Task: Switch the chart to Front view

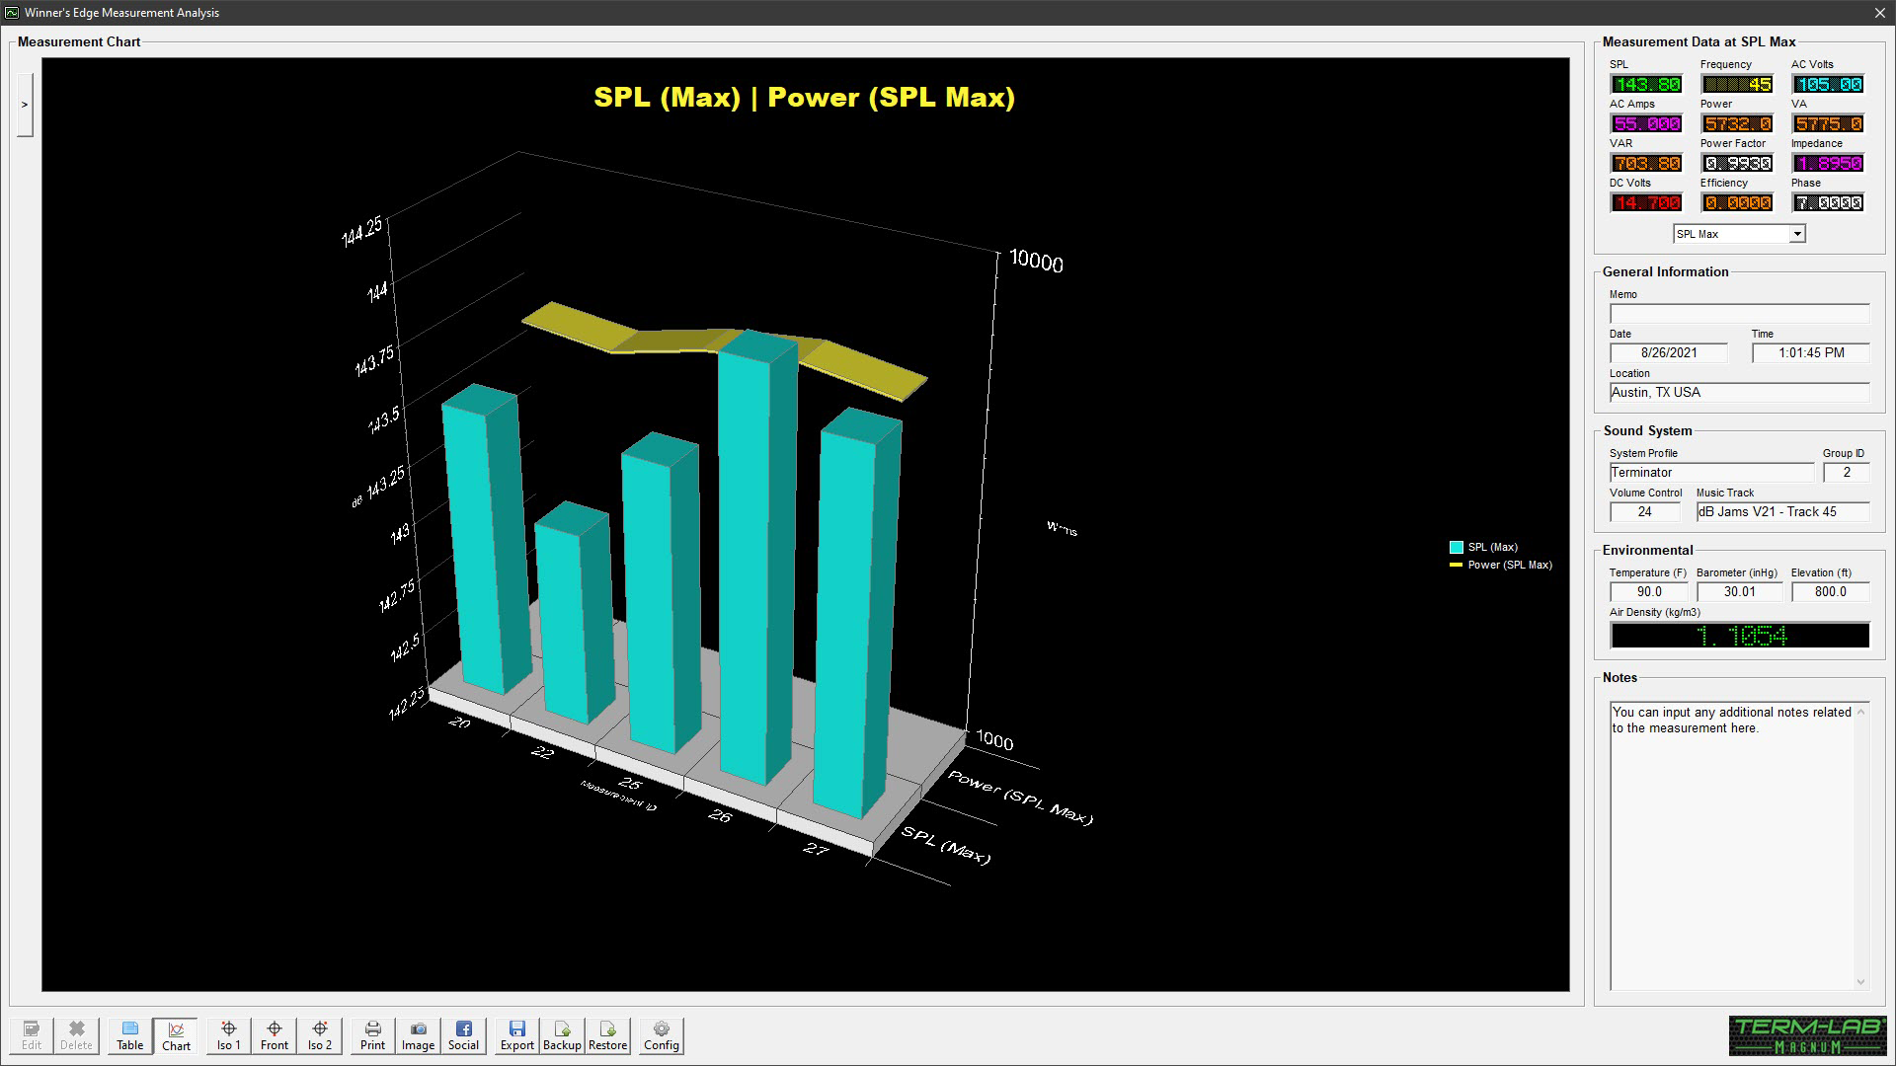Action: pos(275,1035)
